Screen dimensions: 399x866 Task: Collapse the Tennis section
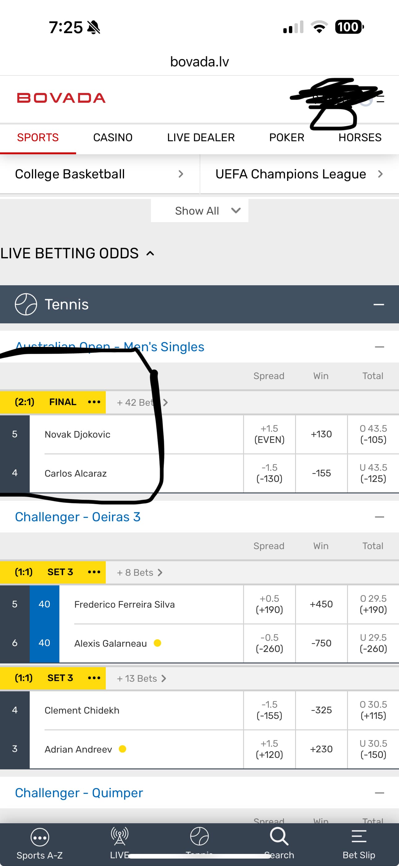click(379, 304)
